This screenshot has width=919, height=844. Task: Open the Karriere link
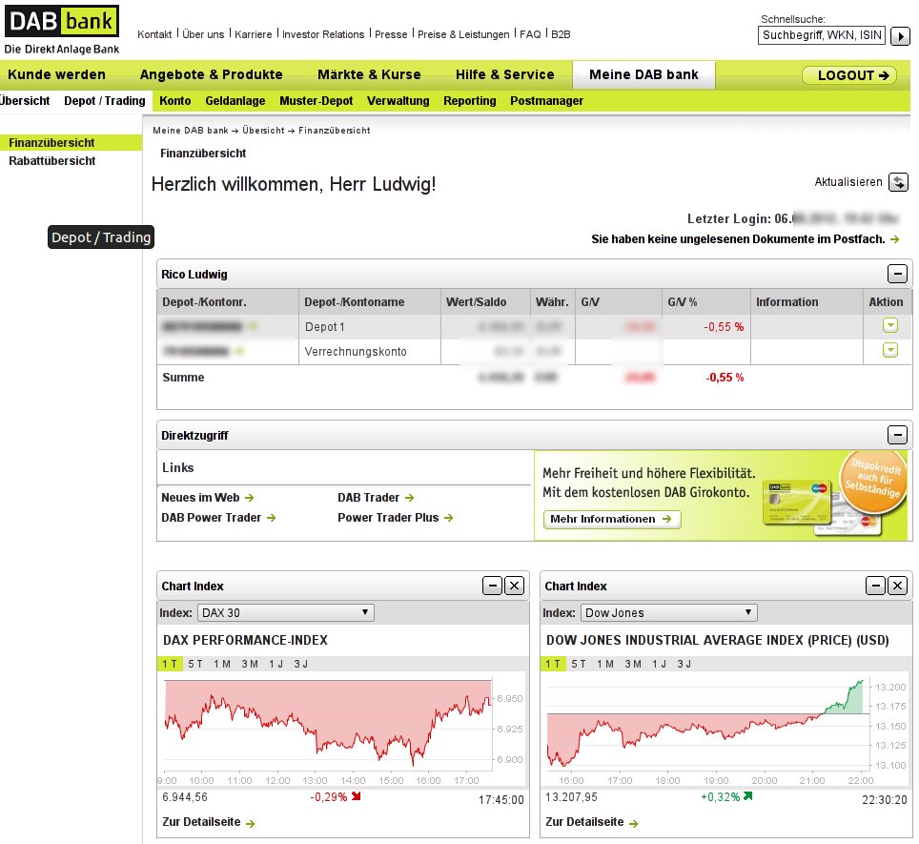pyautogui.click(x=254, y=34)
